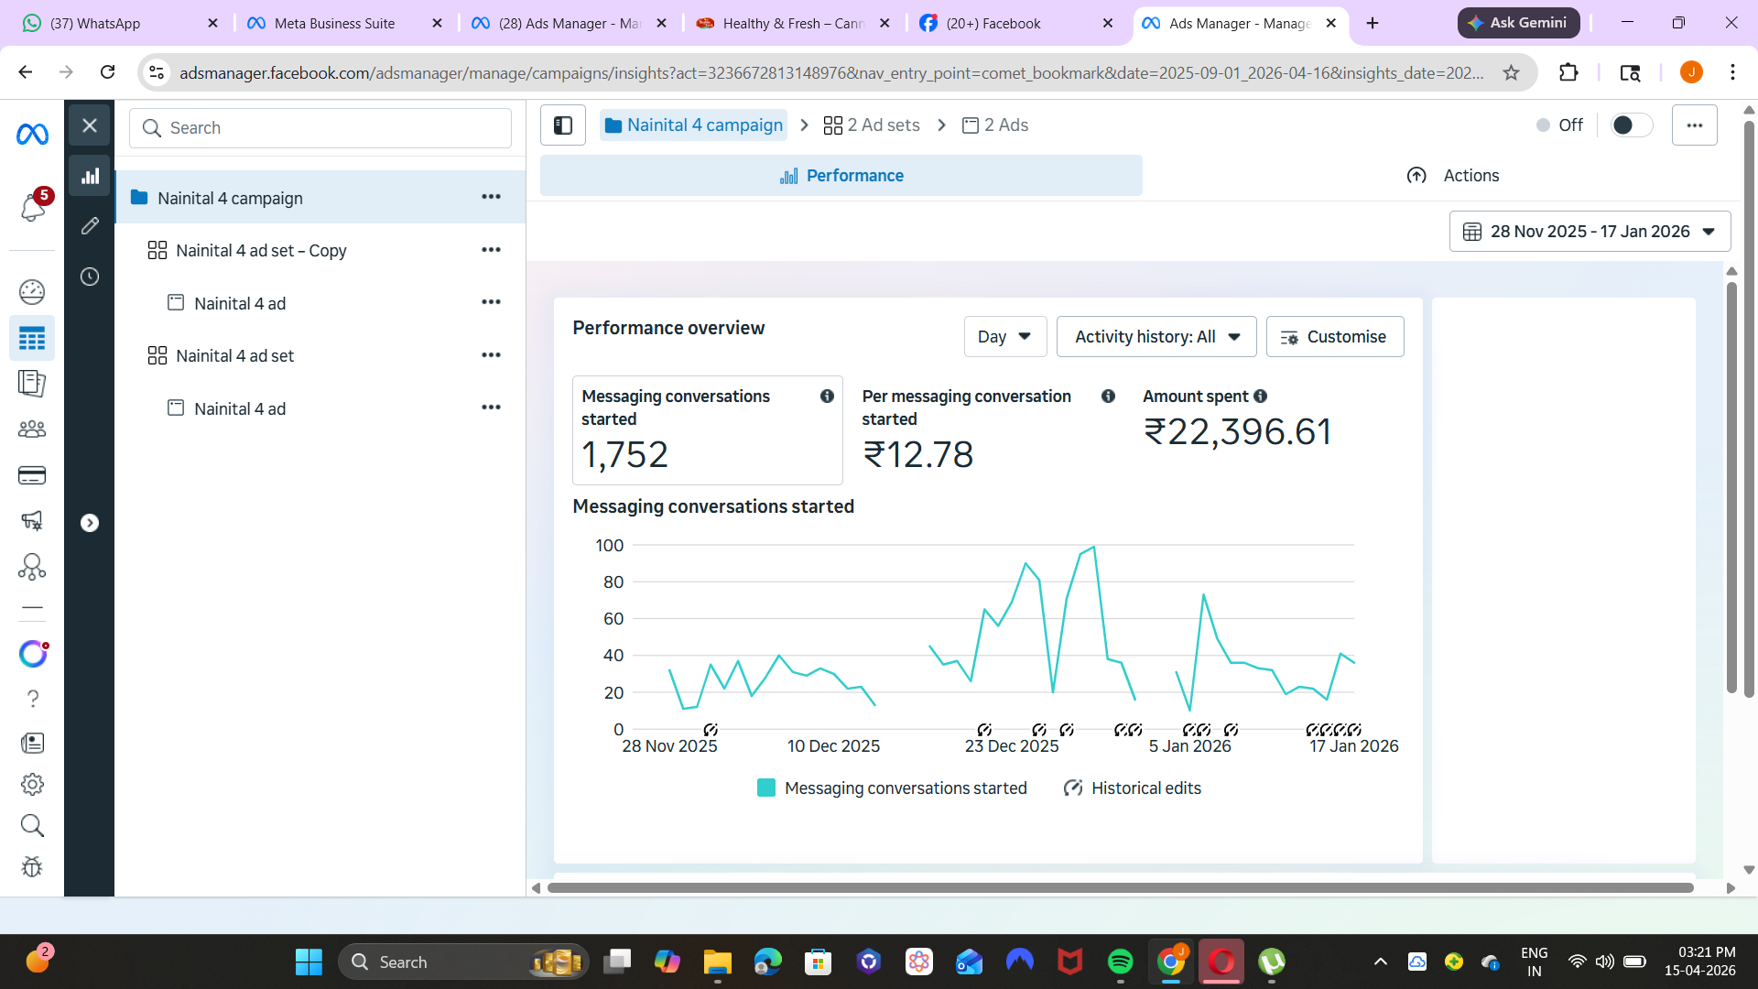Select the bar chart insights icon
Image resolution: width=1758 pixels, height=989 pixels.
tap(90, 176)
